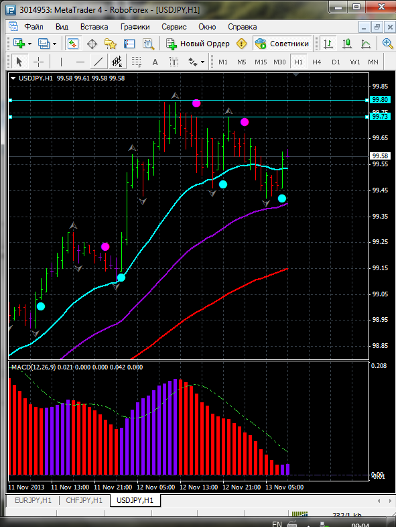Screen dimensions: 402x527
Task: Click the MACD(12,26,9) indicator label
Action: pyautogui.click(x=33, y=367)
